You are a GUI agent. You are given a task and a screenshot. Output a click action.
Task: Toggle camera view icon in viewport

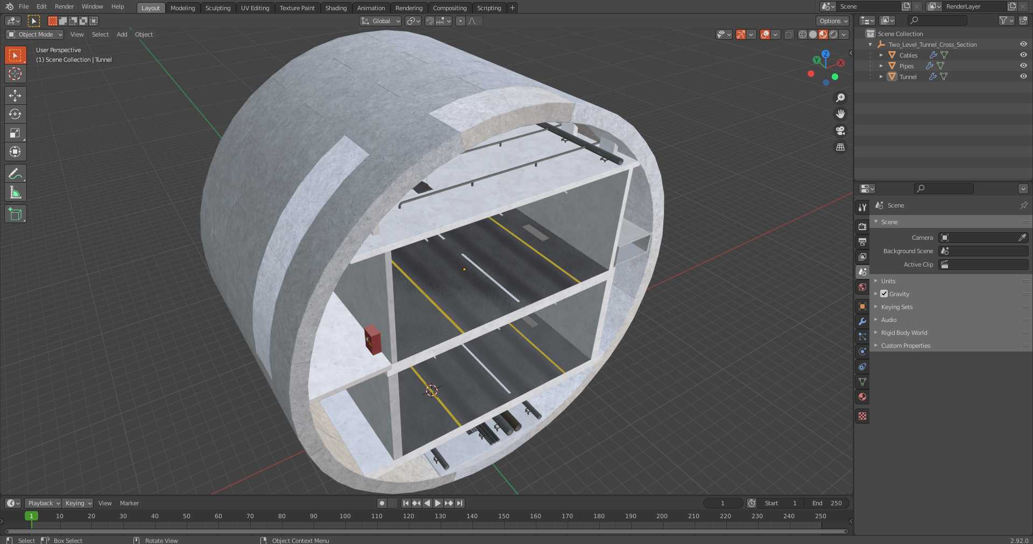[x=840, y=131]
